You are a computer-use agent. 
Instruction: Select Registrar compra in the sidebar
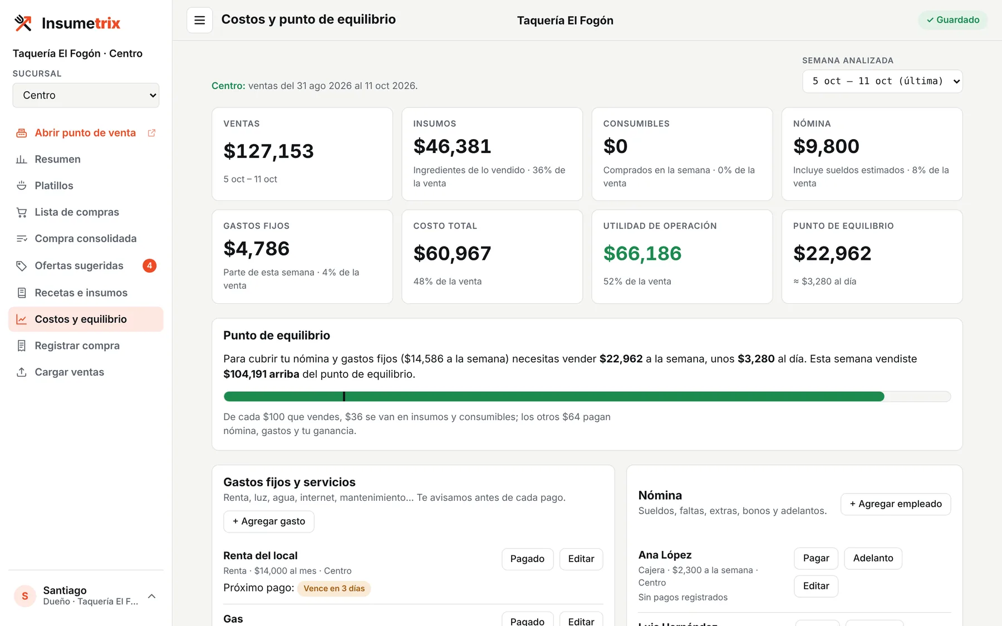click(x=86, y=346)
